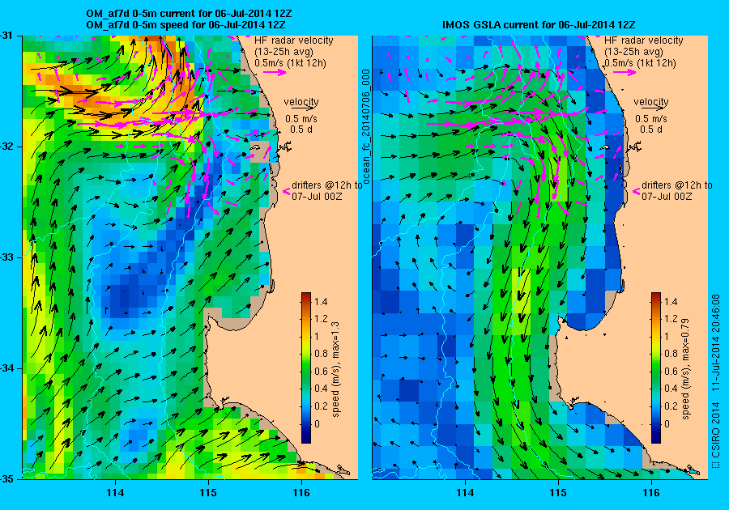Screen dimensions: 729x510
Task: Click '(13-25h avg)' text in left map
Action: tap(283, 52)
